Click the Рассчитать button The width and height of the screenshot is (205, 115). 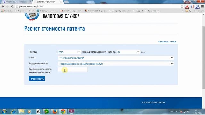coord(37,79)
